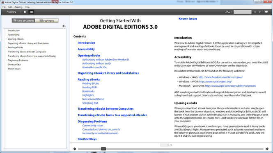This screenshot has width=273, height=153.
Task: Select Introduction in the sidebar tree
Action: [14, 31]
